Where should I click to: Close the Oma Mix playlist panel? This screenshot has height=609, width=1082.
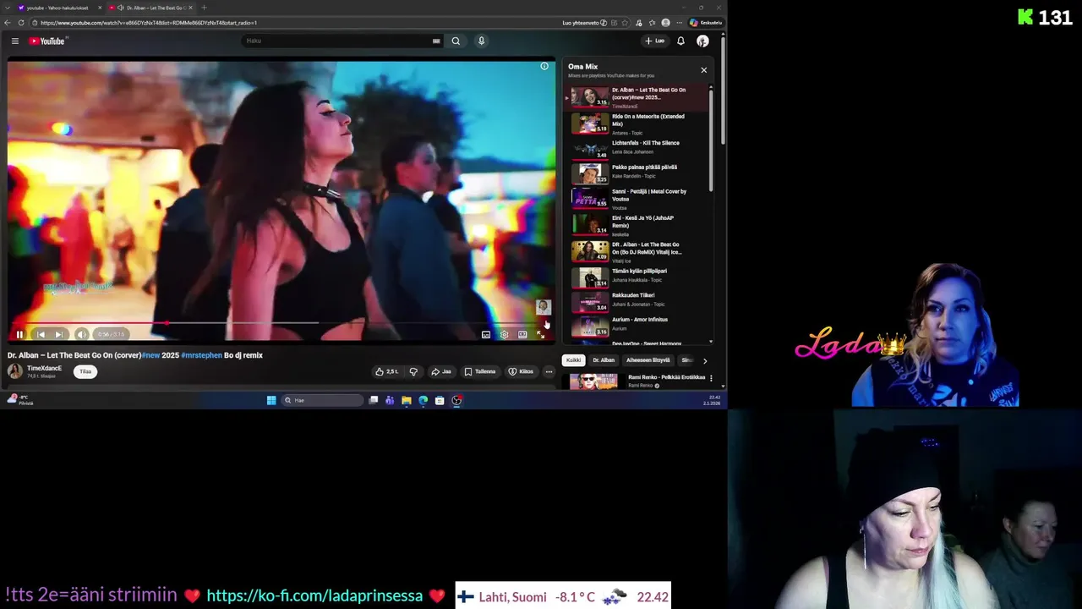[703, 70]
